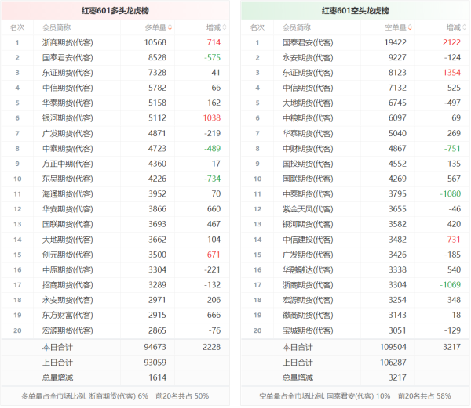Sort long table by 多单量 arrows icon
The image size is (471, 408).
coord(170,27)
